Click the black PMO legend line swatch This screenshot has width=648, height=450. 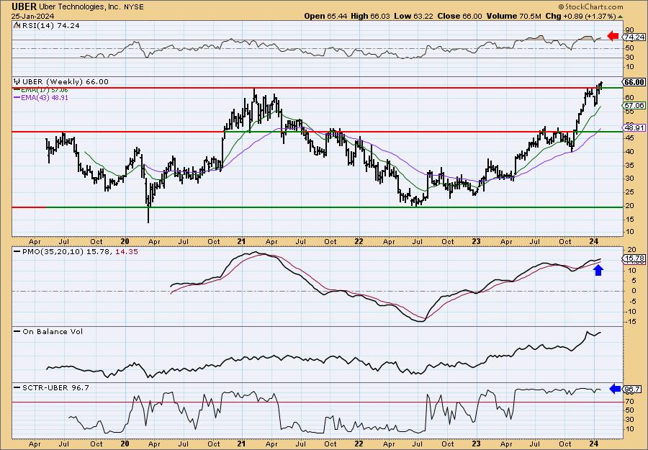pos(17,252)
